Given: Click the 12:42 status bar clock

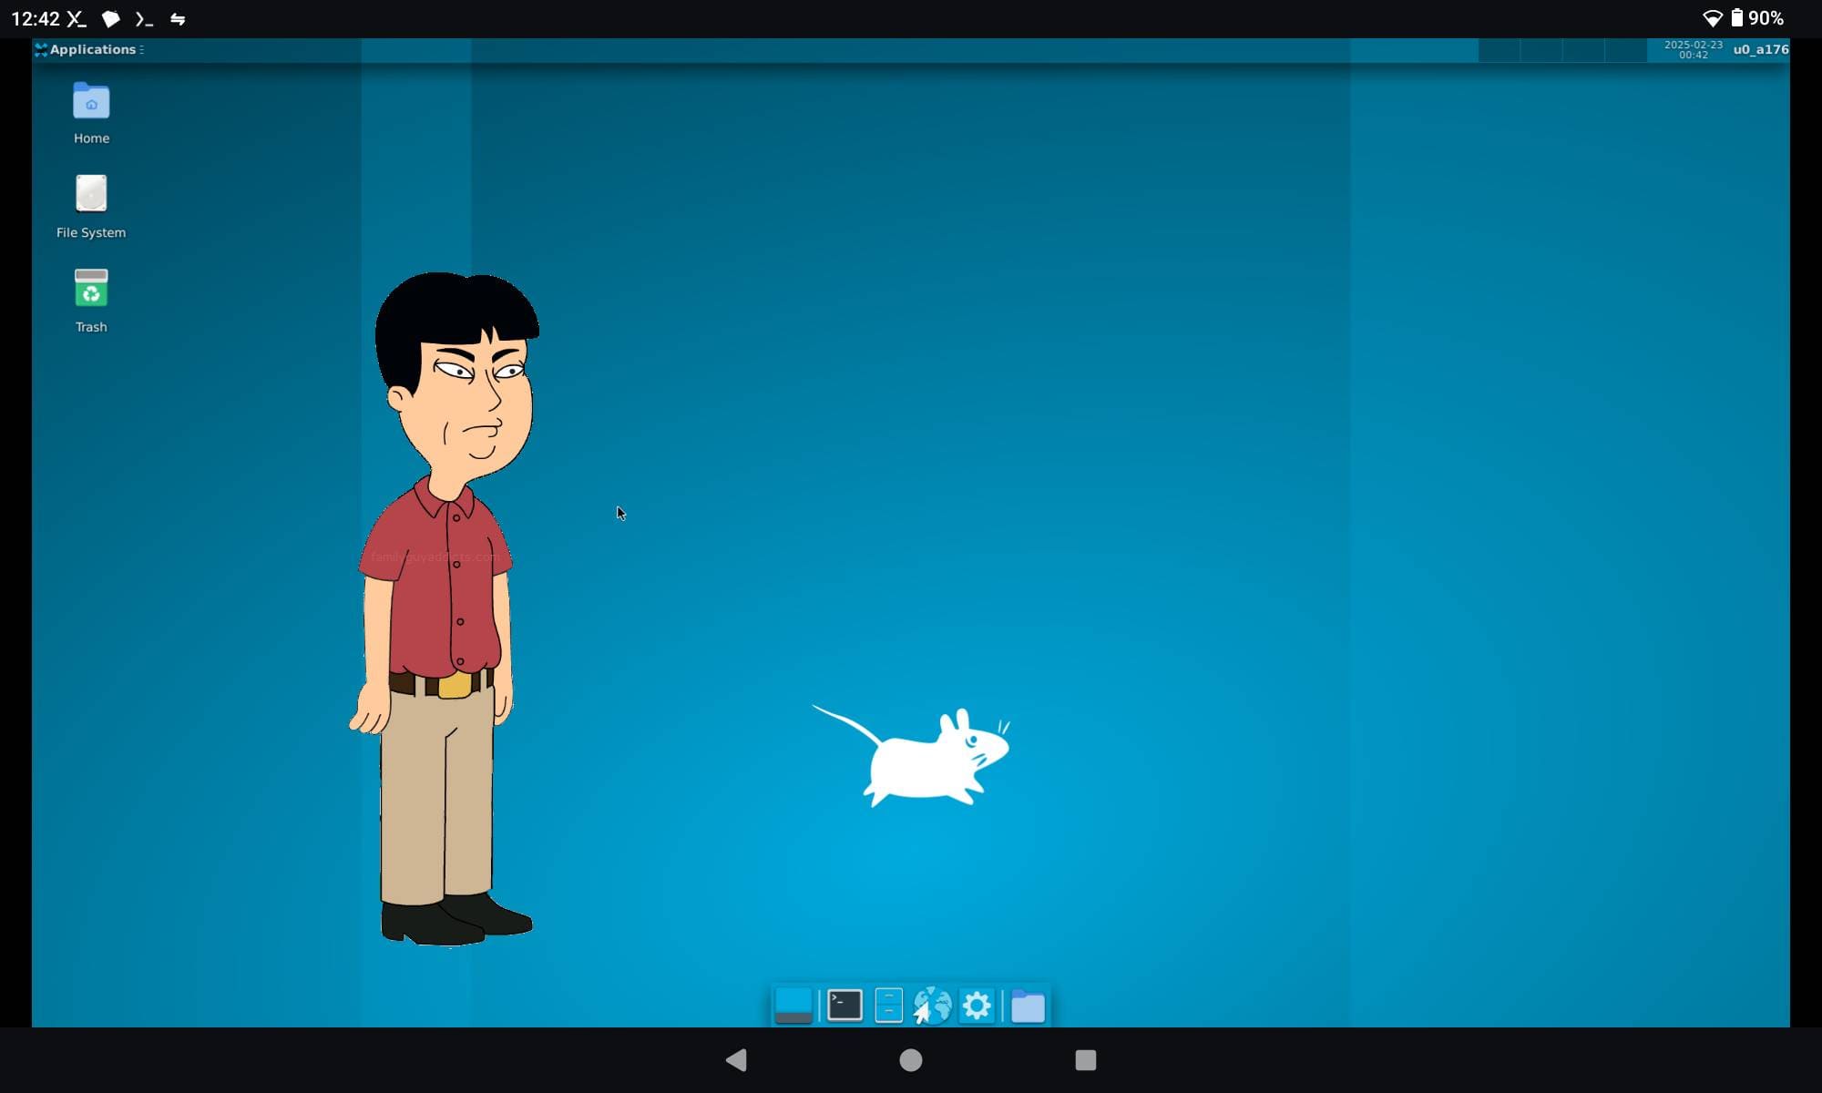Looking at the screenshot, I should click(x=35, y=18).
